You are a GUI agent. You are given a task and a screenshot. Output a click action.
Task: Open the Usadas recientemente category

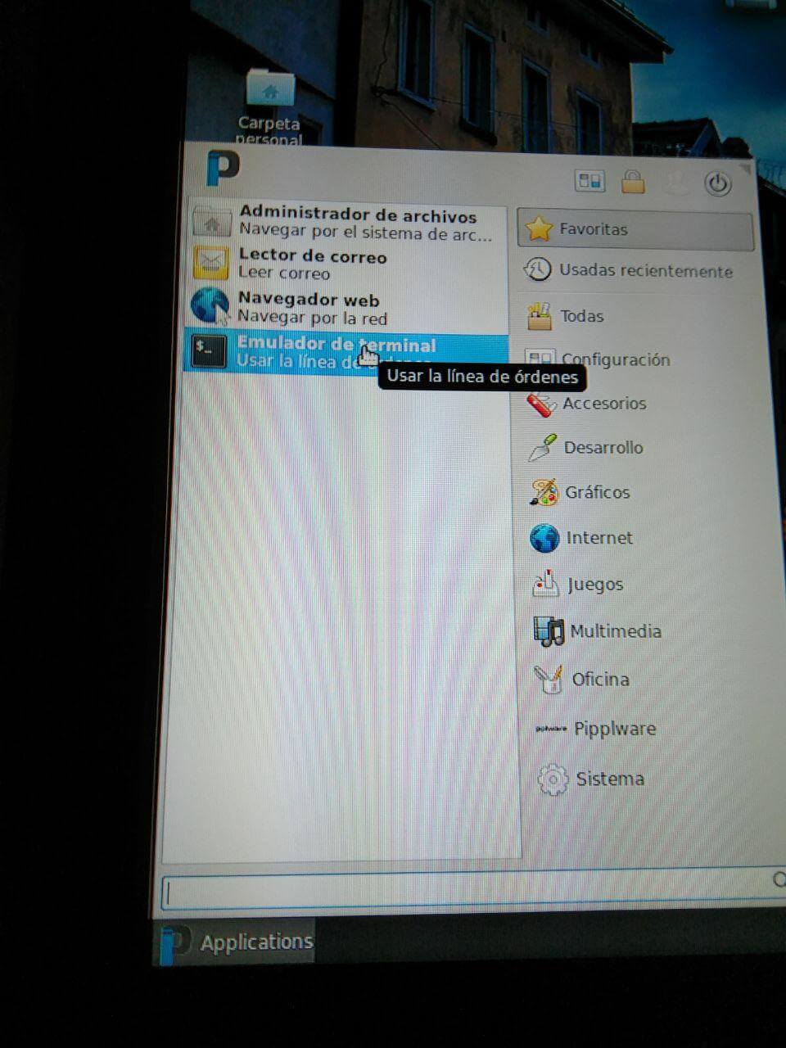pyautogui.click(x=630, y=271)
